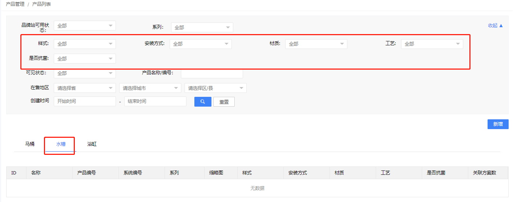This screenshot has width=513, height=202.
Task: Choose a province in 请选择省
Action: pos(85,88)
